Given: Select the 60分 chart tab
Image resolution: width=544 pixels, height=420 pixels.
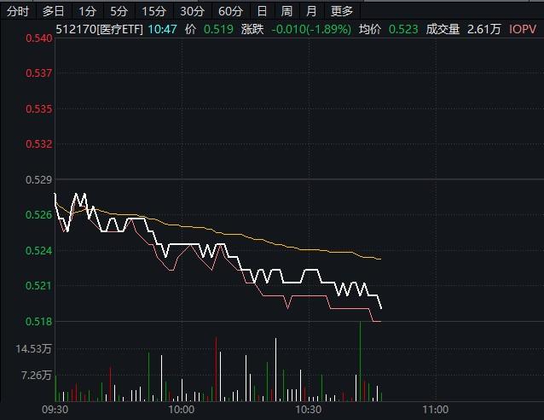Looking at the screenshot, I should (230, 12).
